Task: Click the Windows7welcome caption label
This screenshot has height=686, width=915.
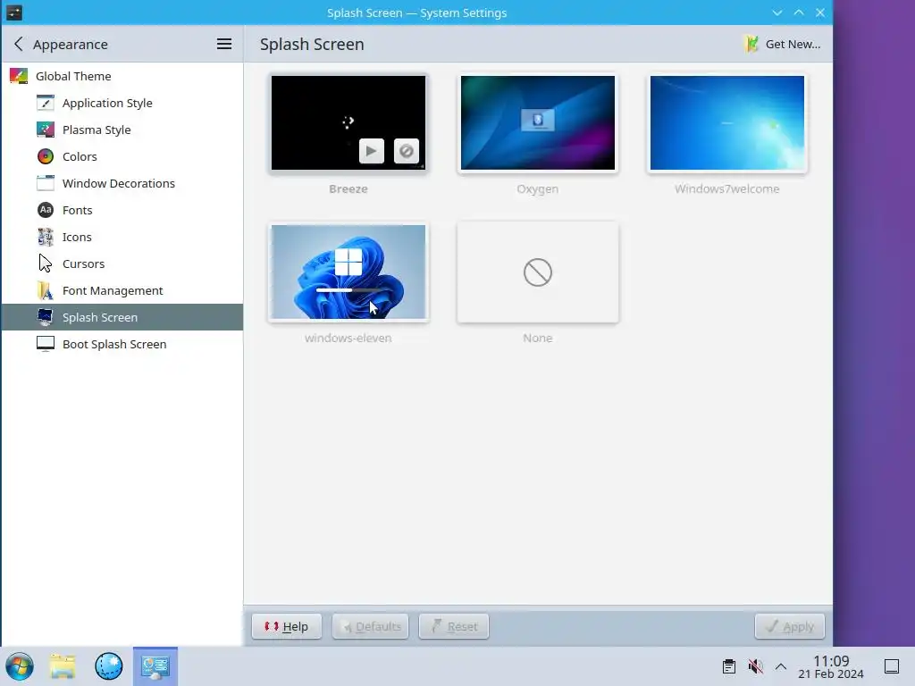Action: coord(727,189)
